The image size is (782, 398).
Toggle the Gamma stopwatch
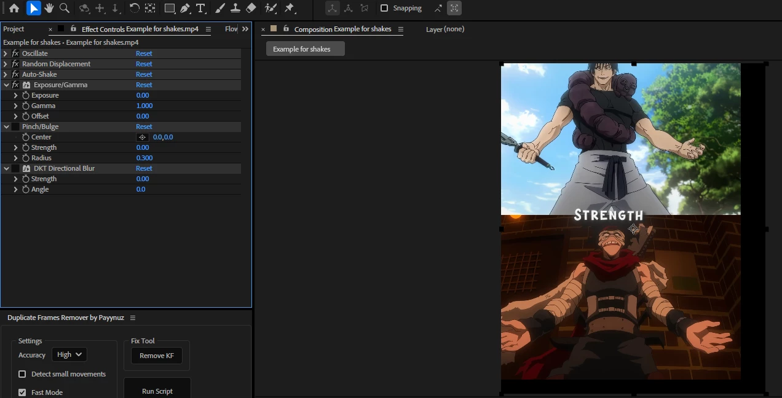26,106
